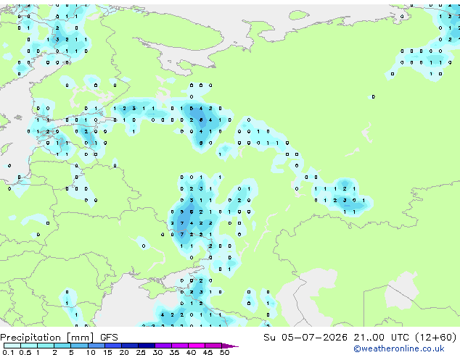Viewport: 460px width, 355px height.
Task: Select the 30–35 mm purple legend swatch
Action: coord(163,346)
